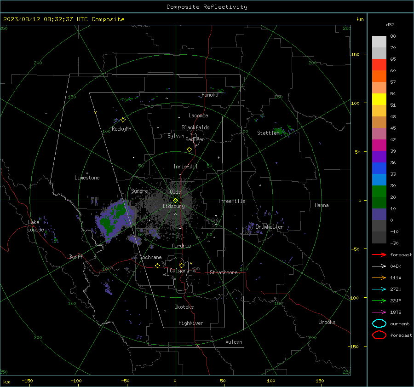Click the white plus marker west of Hanna

(260, 185)
